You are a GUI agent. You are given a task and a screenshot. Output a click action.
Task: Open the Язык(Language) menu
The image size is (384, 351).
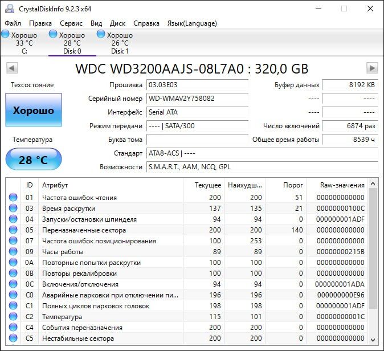click(x=191, y=23)
